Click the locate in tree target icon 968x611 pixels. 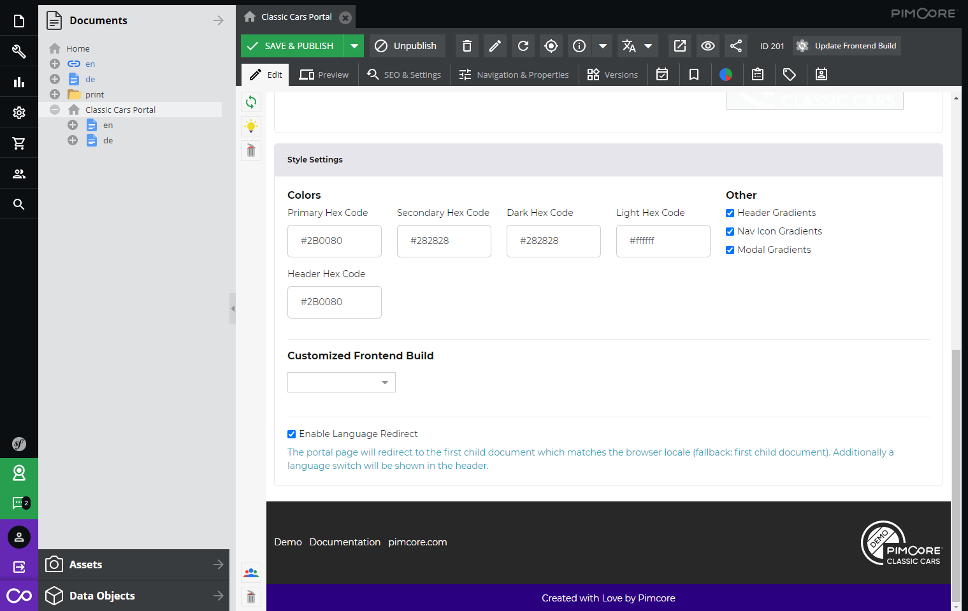coord(551,46)
